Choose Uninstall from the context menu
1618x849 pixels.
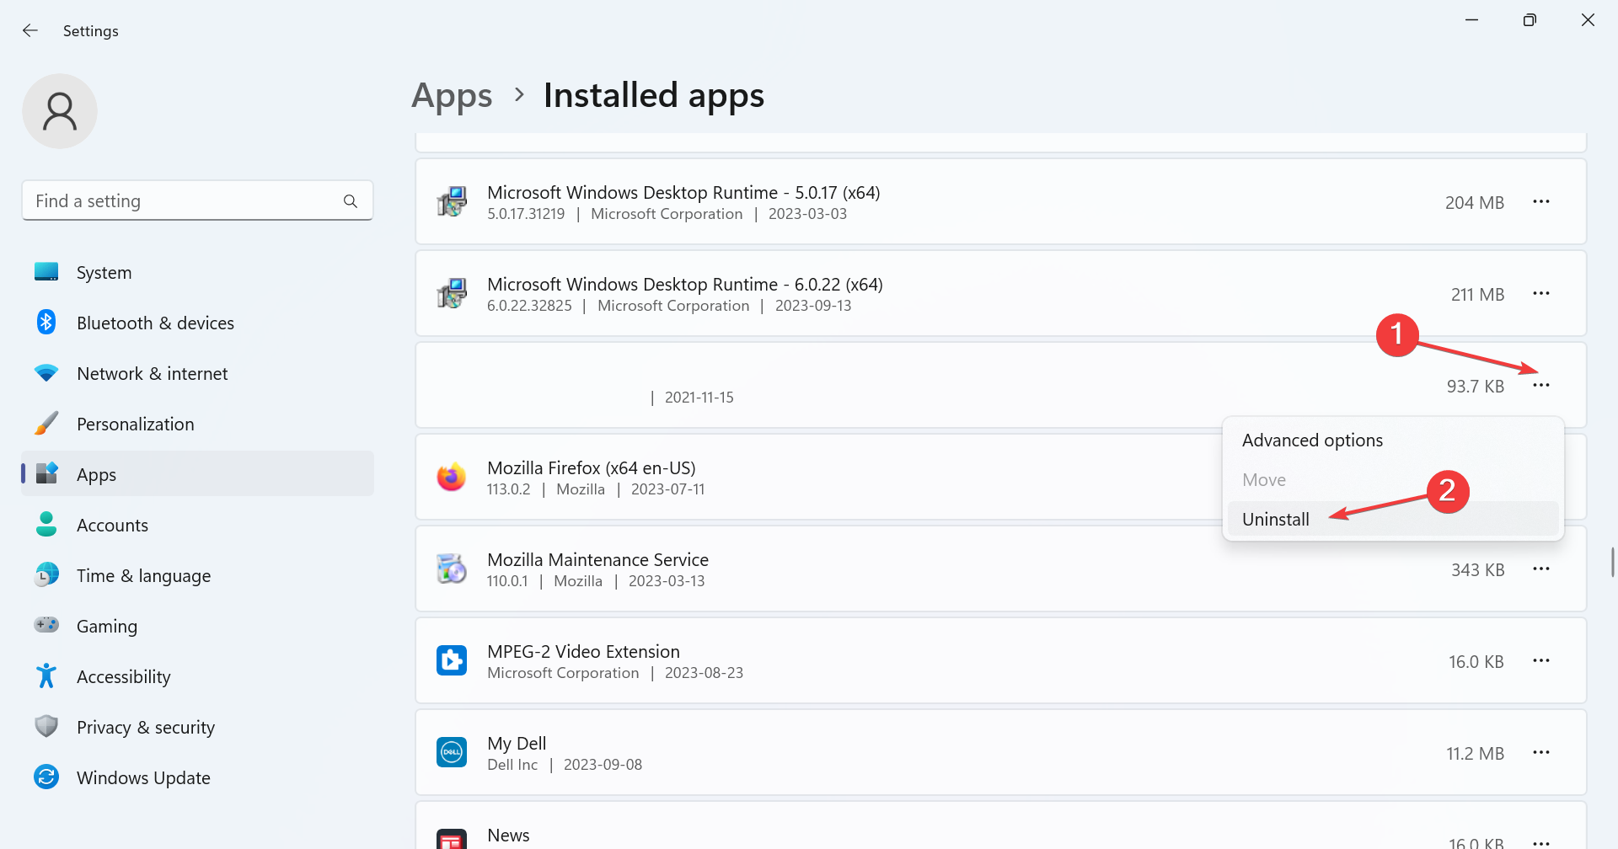coord(1393,519)
